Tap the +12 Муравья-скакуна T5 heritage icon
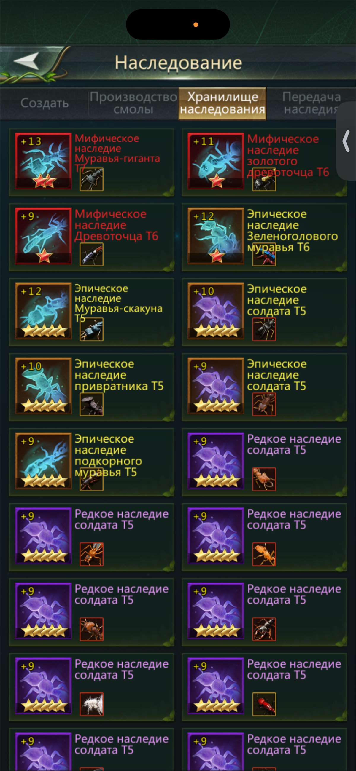The width and height of the screenshot is (356, 771). point(43,311)
